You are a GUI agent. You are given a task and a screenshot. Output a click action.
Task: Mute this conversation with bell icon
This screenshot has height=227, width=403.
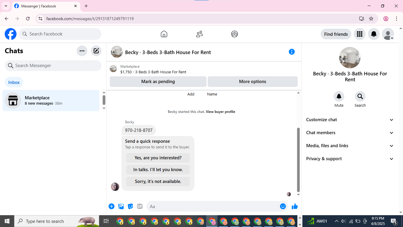point(339,96)
